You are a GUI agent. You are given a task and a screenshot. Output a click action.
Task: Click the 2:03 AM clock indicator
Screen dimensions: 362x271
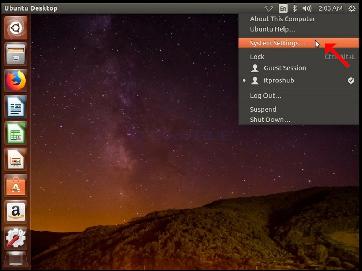(330, 8)
